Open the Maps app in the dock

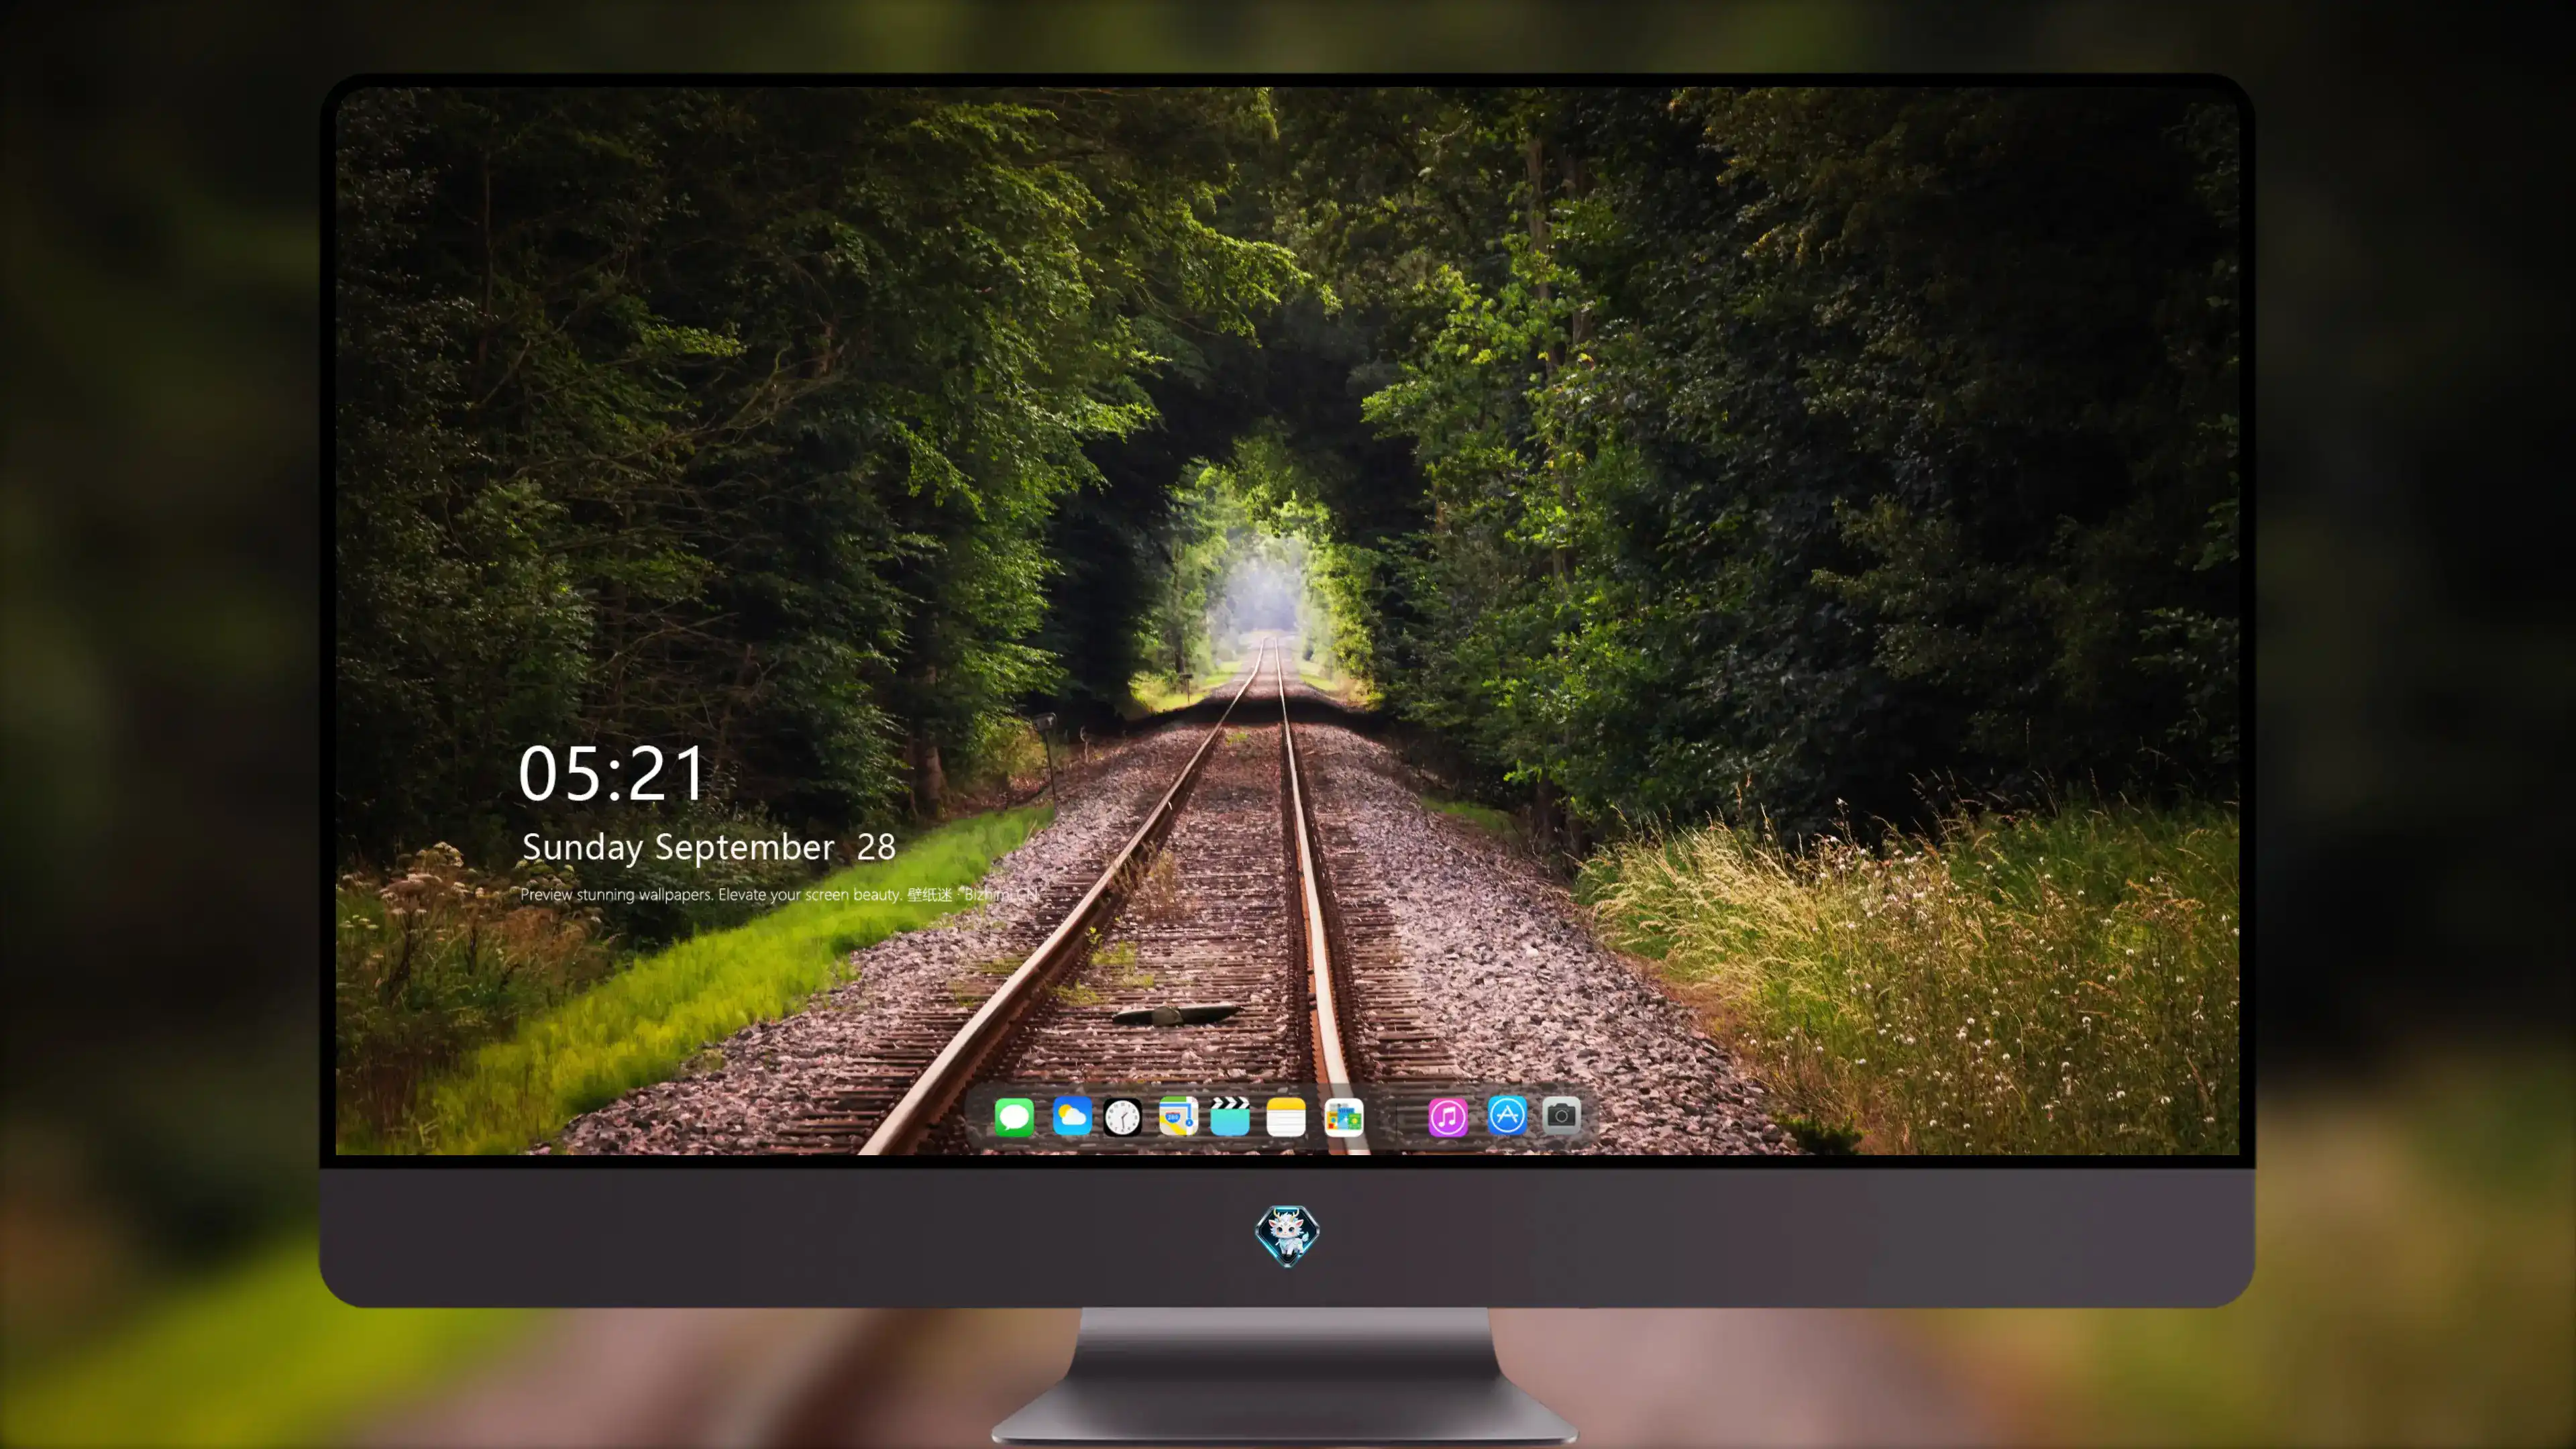[1178, 1117]
